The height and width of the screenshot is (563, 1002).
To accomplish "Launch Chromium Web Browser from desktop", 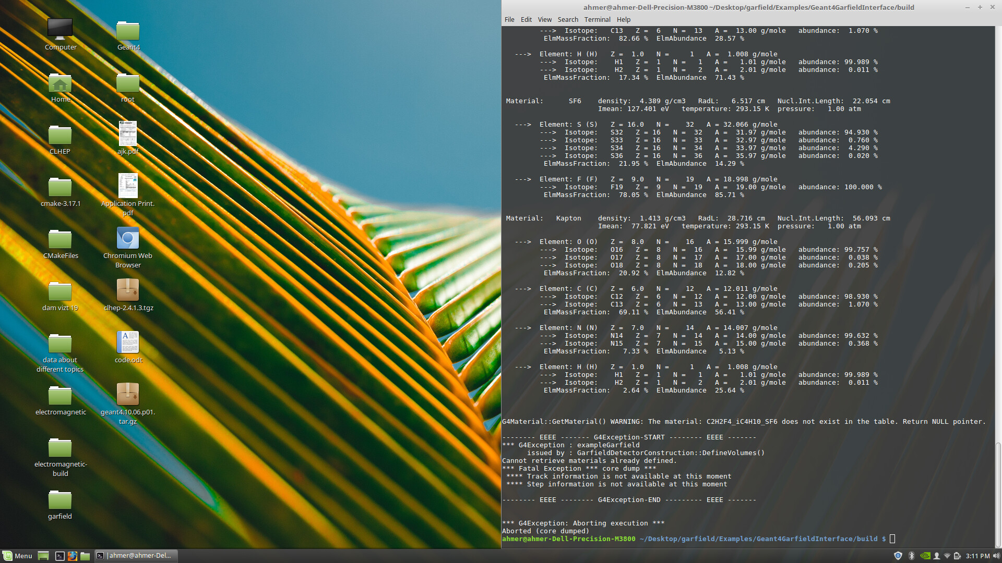I will tap(128, 247).
